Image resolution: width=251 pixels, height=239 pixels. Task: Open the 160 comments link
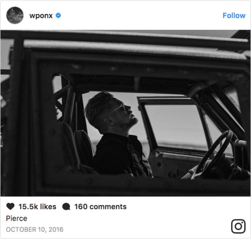(x=100, y=207)
